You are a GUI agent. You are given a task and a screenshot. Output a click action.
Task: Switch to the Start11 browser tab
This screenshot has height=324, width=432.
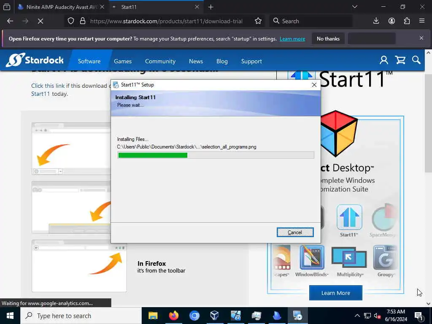click(156, 7)
